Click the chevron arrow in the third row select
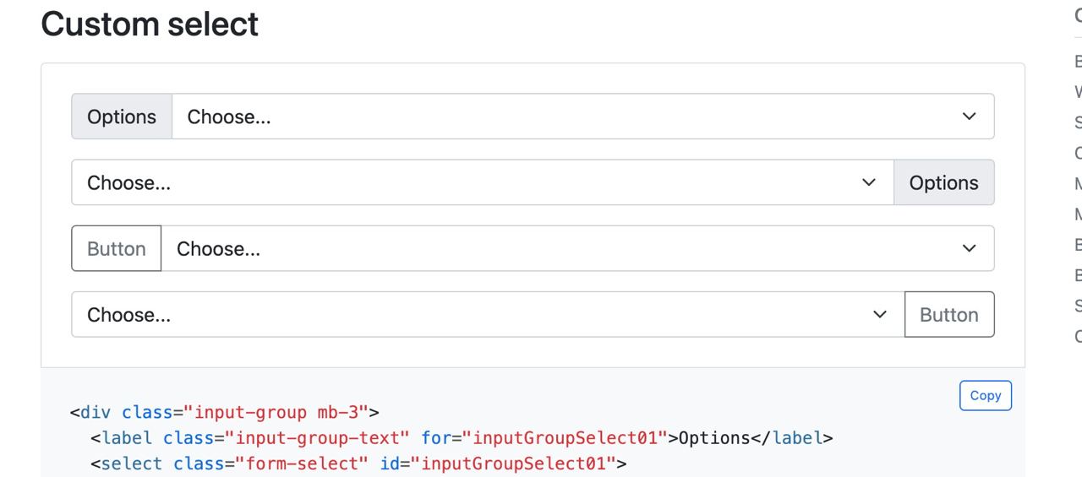The image size is (1082, 477). pyautogui.click(x=969, y=248)
